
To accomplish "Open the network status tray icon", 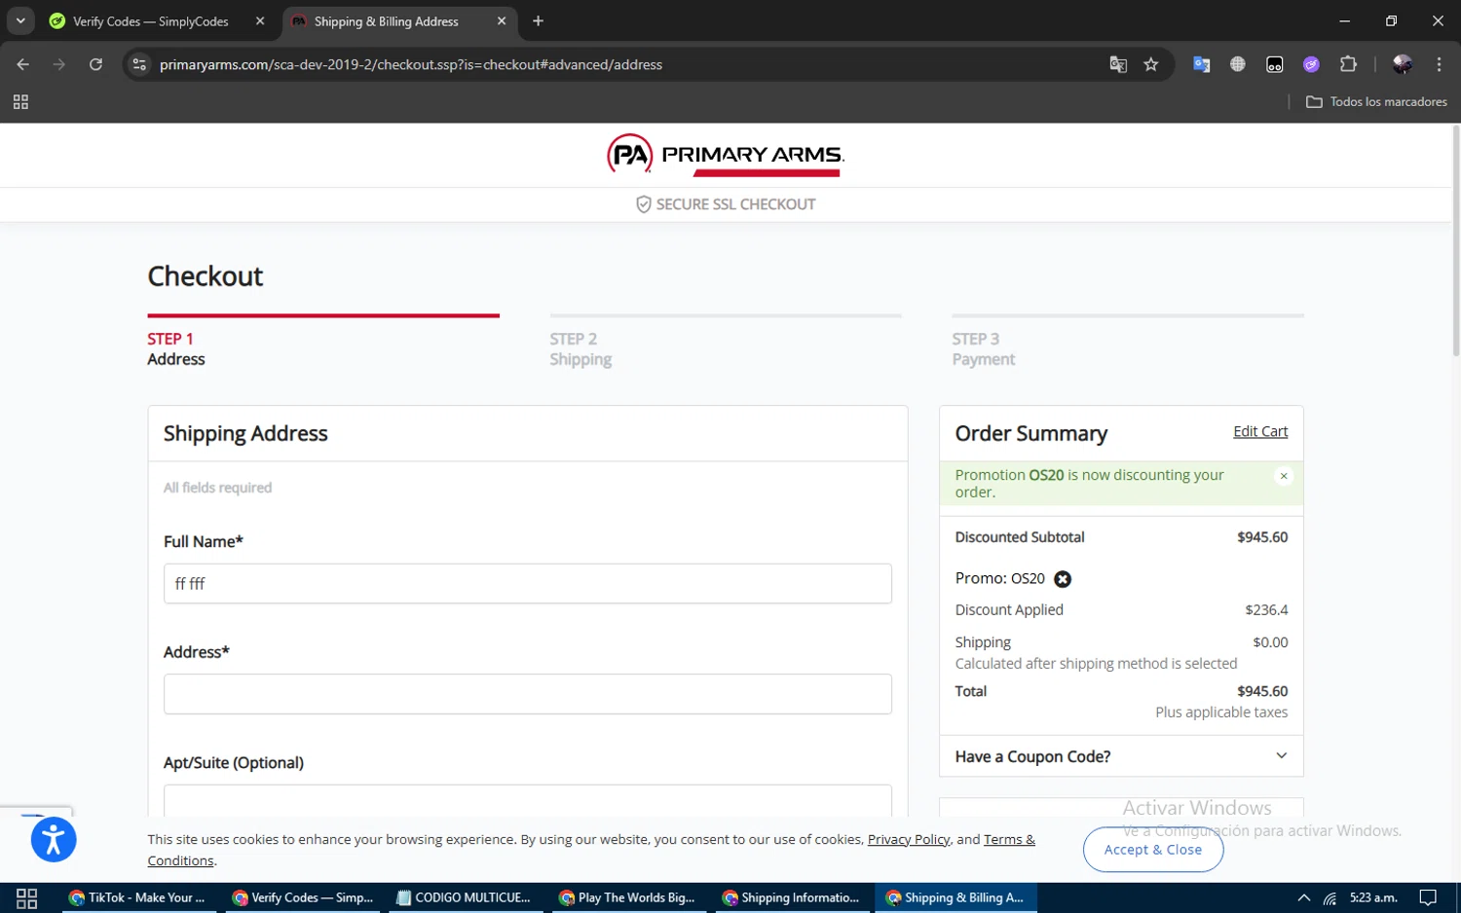I will [1330, 897].
